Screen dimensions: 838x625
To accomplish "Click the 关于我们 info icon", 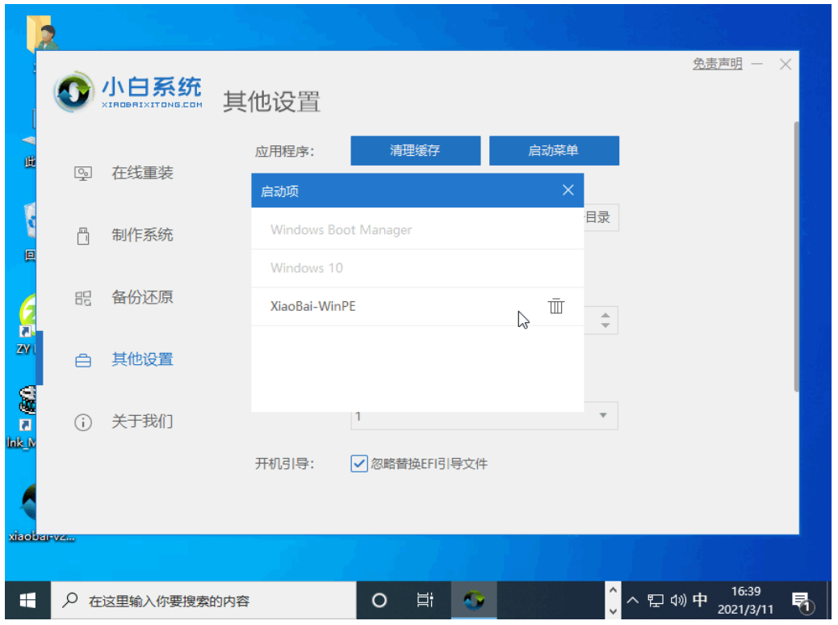I will tap(83, 422).
